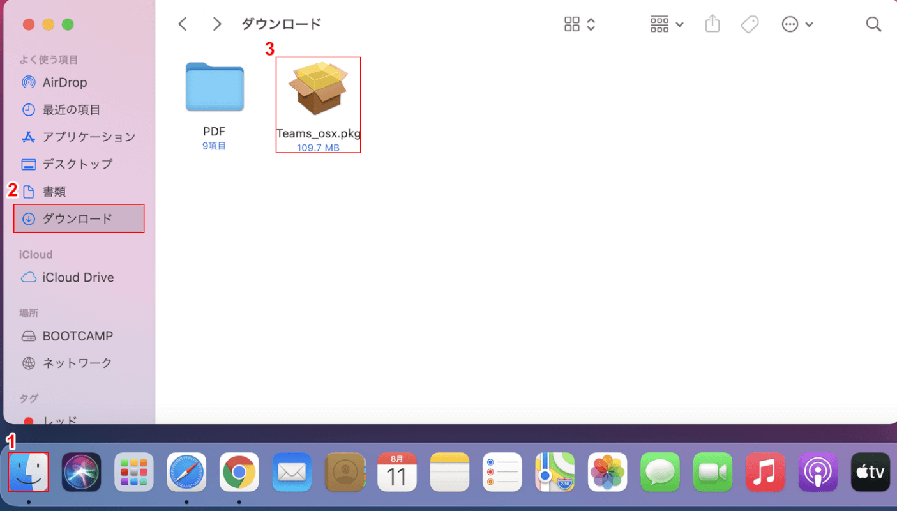The width and height of the screenshot is (897, 511).
Task: Click the ダウンロード window title
Action: 282,24
